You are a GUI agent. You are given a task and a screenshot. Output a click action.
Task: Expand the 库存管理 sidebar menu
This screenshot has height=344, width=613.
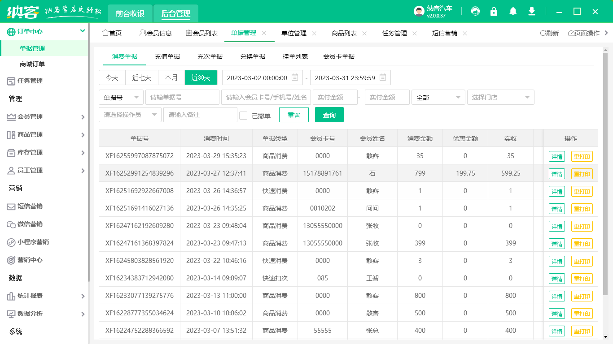pos(83,153)
